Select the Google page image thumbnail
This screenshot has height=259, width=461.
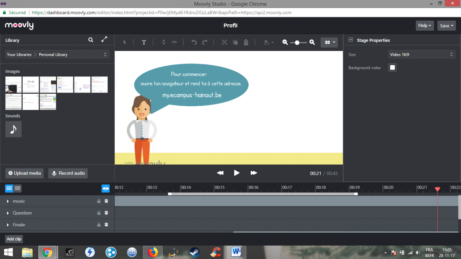pos(31,84)
